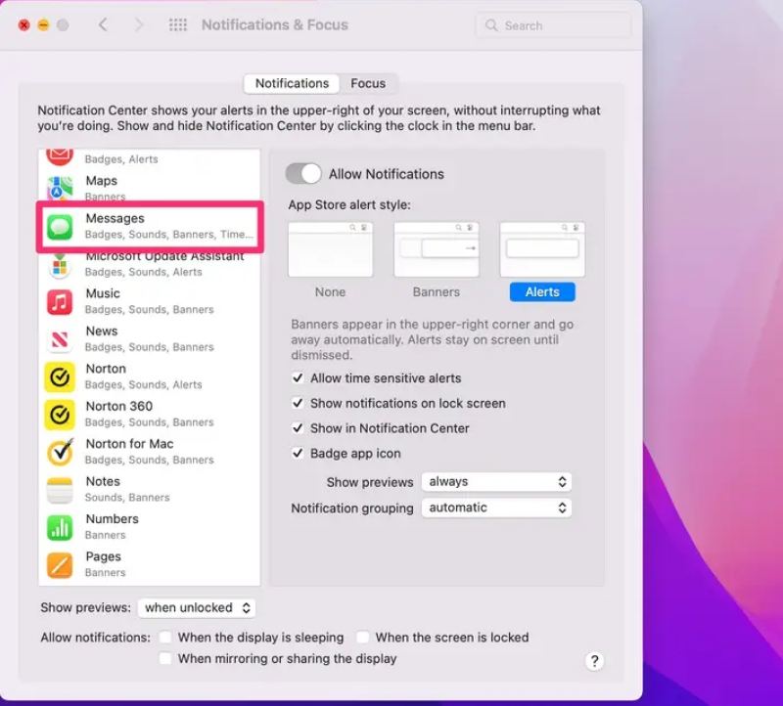Open the 'when unlocked' previews dropdown
Image resolution: width=783 pixels, height=706 pixels.
pyautogui.click(x=197, y=608)
